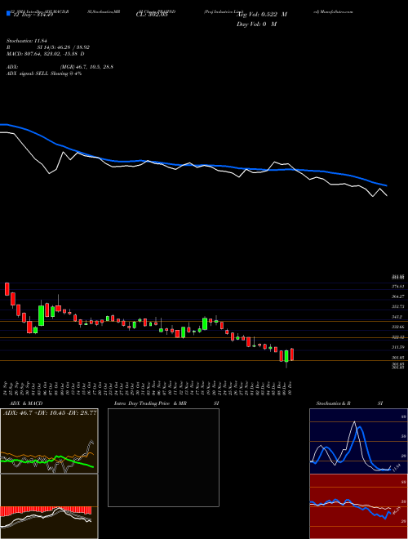This screenshot has height=539, width=408.
Task: Click the right end of the white price line
Action: tap(386, 195)
